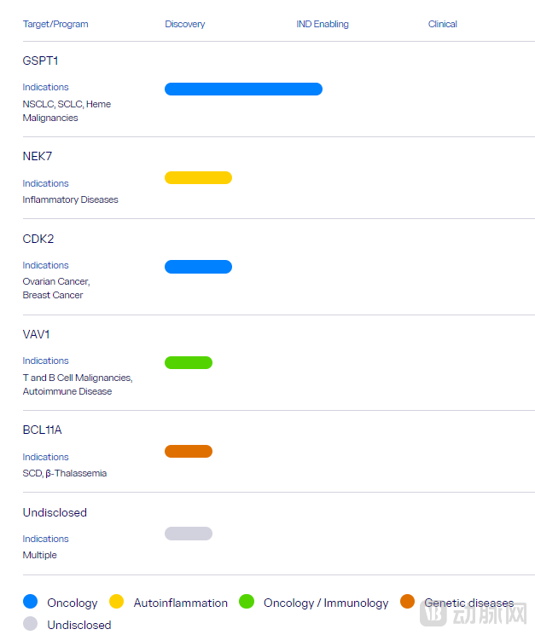
Task: Select the NEK7 yellow progress bar
Action: [198, 178]
